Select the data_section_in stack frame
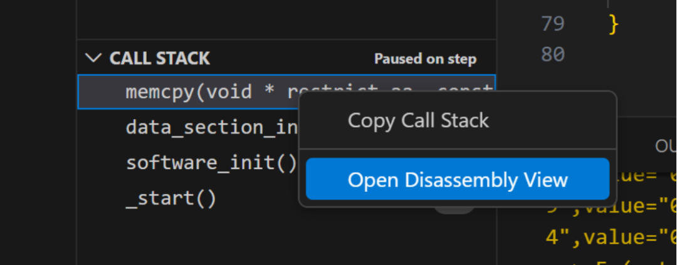Image resolution: width=677 pixels, height=265 pixels. click(x=188, y=128)
